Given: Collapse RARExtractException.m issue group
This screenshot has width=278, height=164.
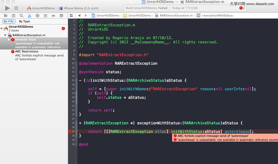Looking at the screenshot, I should coord(5,35).
